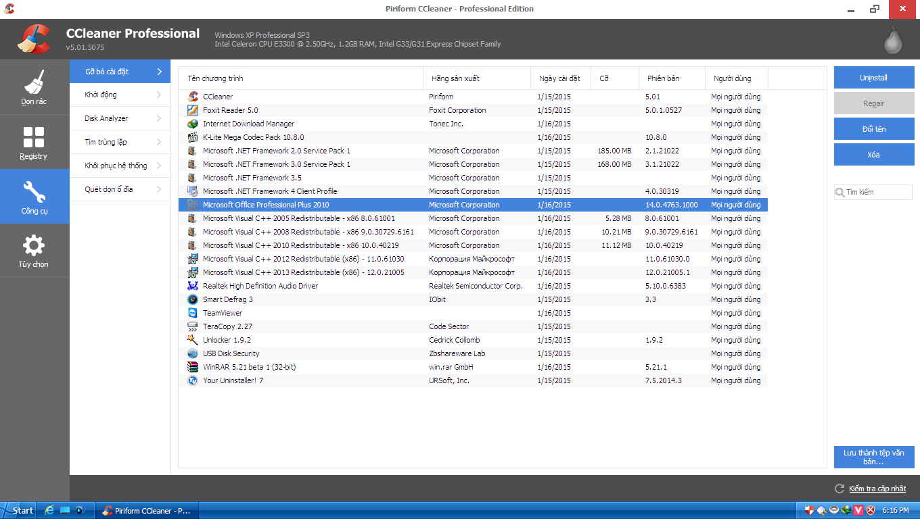Click version 14.0.4763.1000 cell
This screenshot has height=519, width=920.
point(672,205)
